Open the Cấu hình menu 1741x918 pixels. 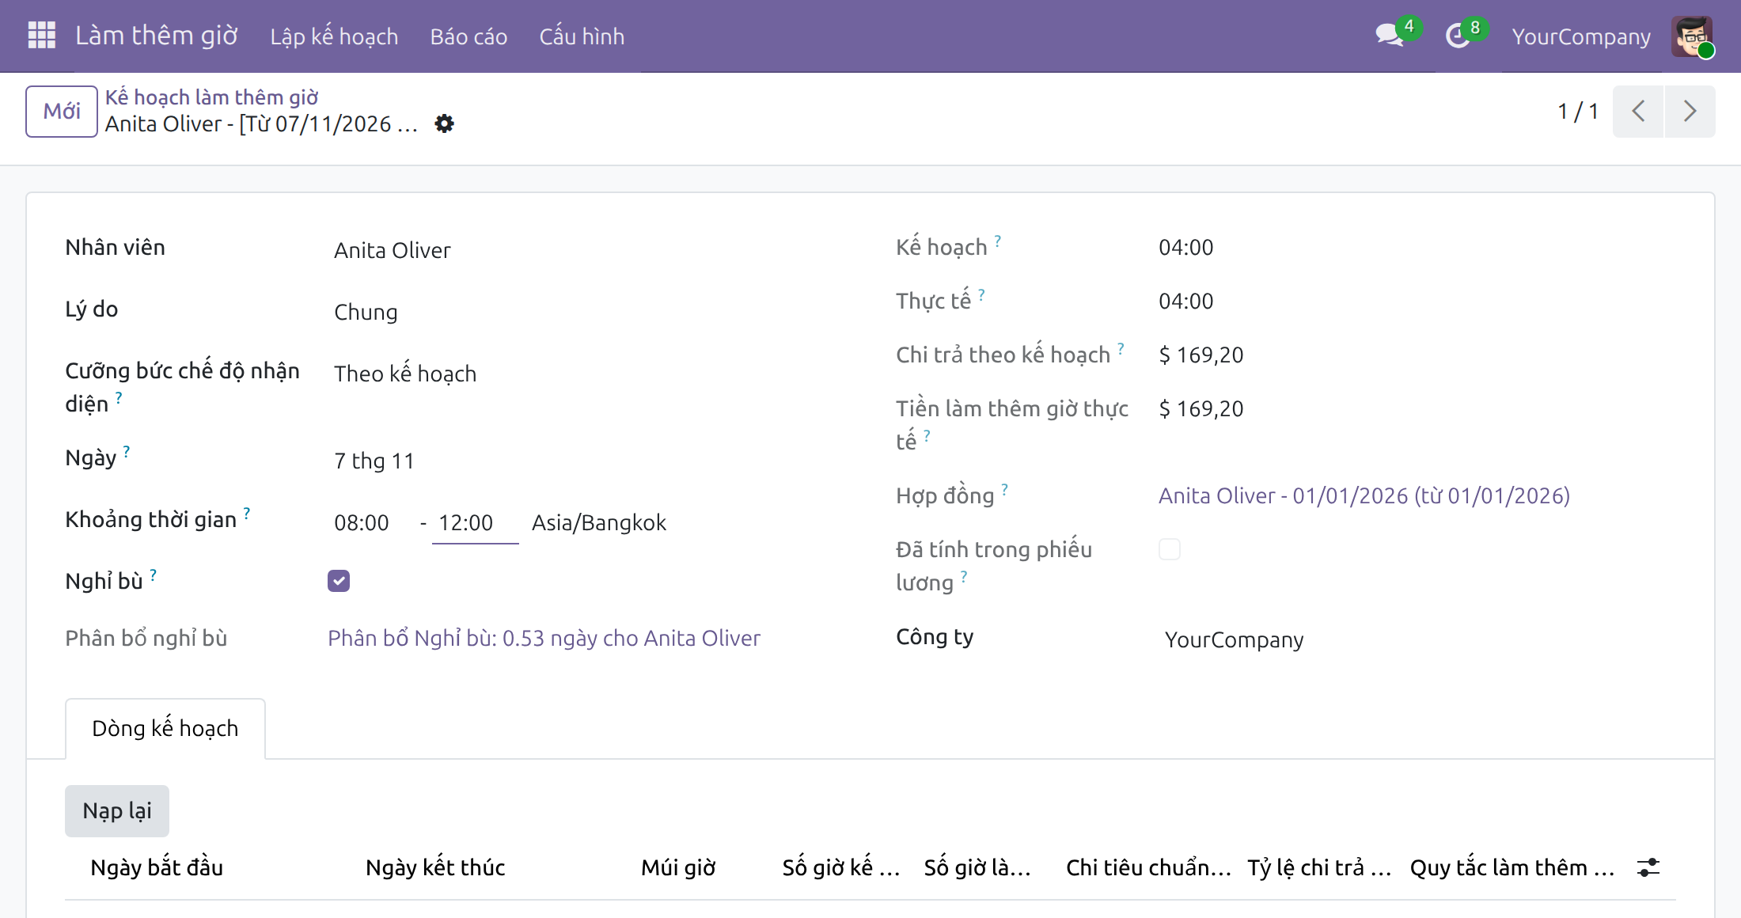(x=582, y=36)
